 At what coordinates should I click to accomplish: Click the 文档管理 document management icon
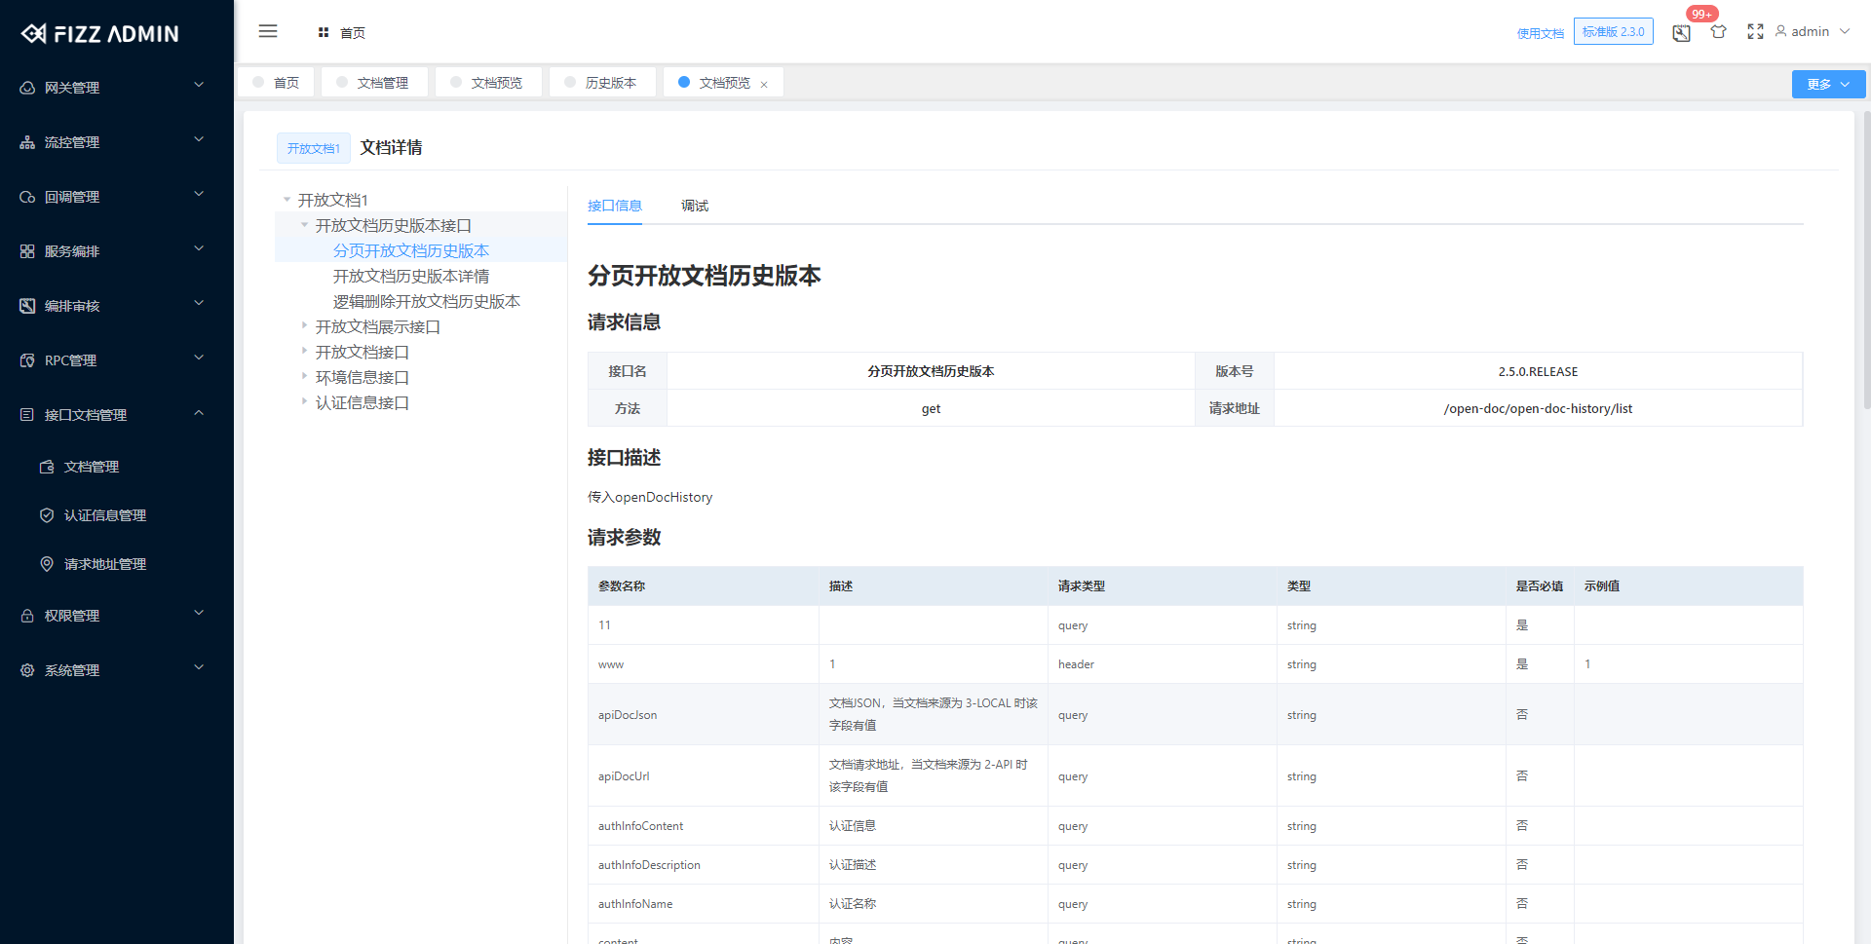coord(47,467)
